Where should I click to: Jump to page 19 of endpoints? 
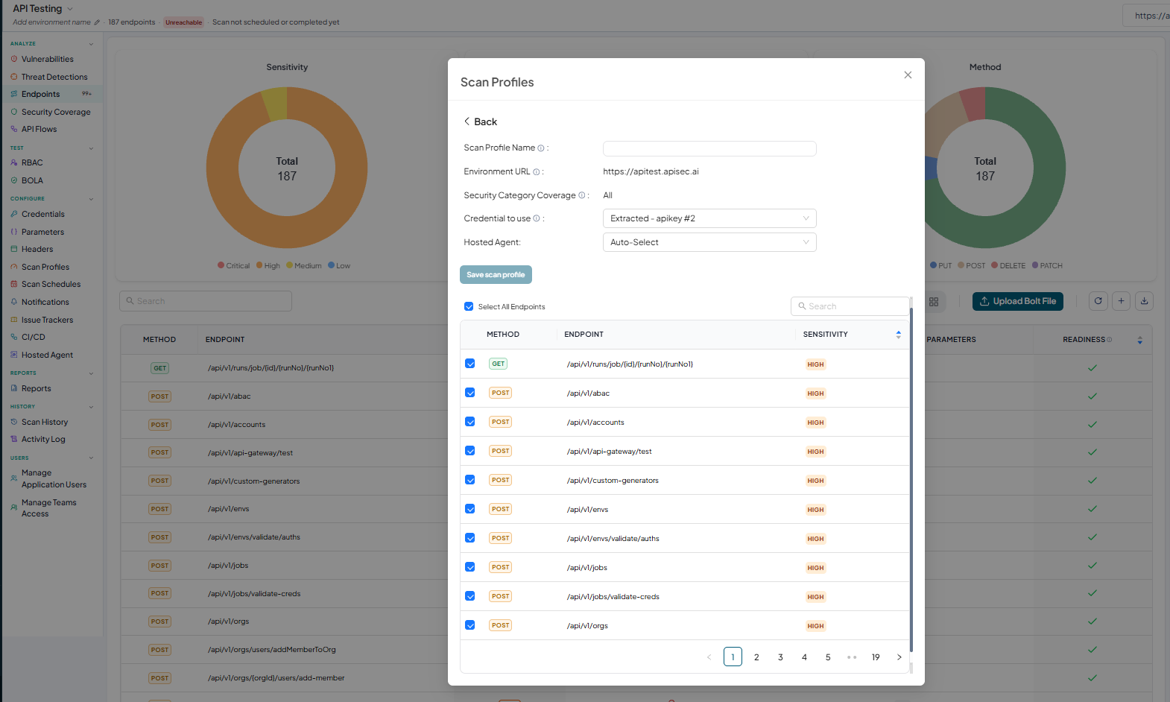(x=876, y=657)
